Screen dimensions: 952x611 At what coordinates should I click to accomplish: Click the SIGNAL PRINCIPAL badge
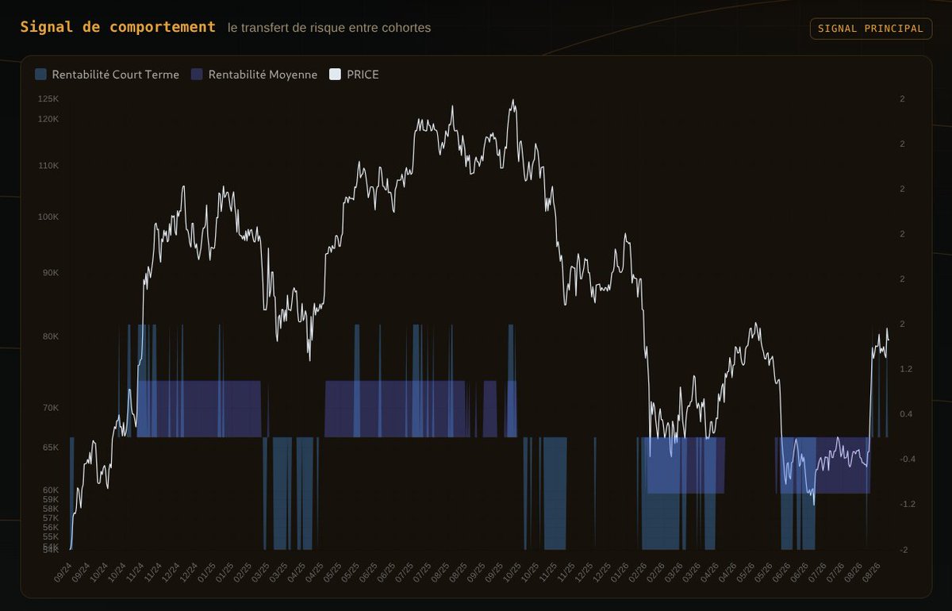870,29
